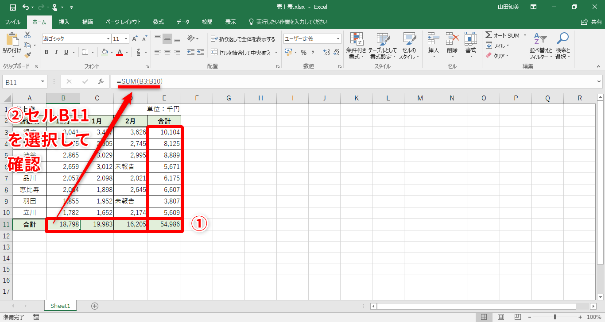Toggle Wrap Text (折り返して全体を表示する)

pos(243,39)
